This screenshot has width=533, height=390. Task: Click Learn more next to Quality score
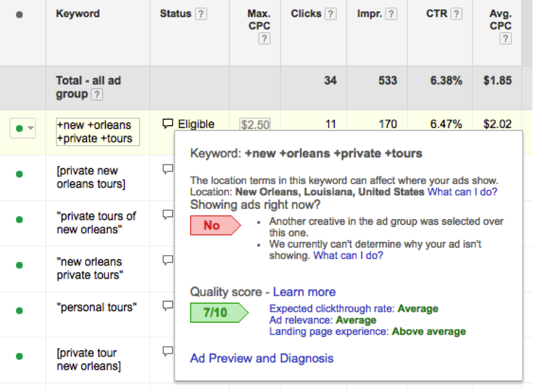[304, 292]
